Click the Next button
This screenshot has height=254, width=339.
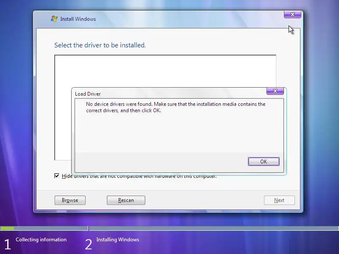coord(279,200)
